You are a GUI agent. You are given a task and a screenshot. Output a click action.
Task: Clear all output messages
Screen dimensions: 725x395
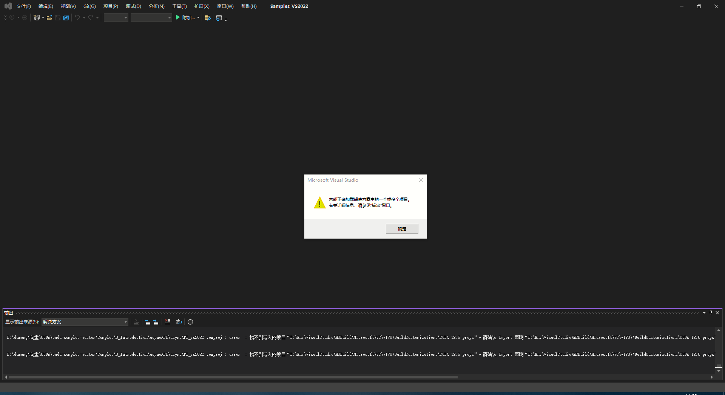point(168,322)
